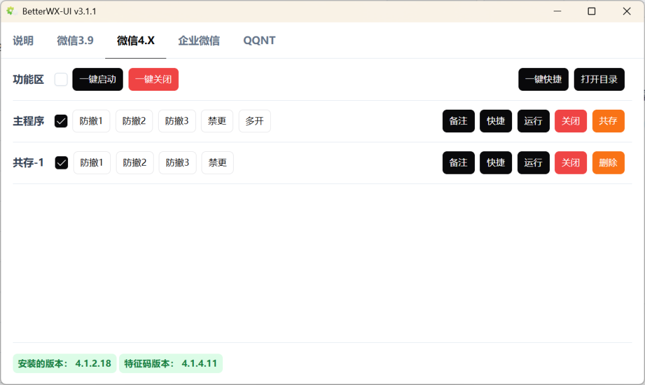
Task: Click 禁更 in the 主程序 row
Action: click(217, 120)
